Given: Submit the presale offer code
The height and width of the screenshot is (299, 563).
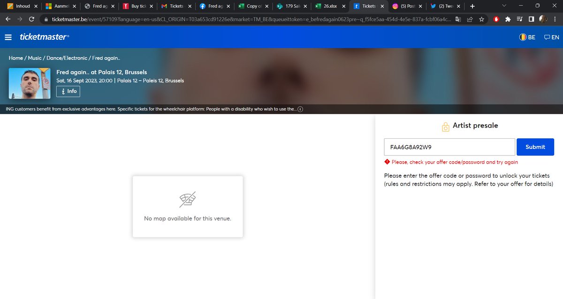Looking at the screenshot, I should point(535,147).
